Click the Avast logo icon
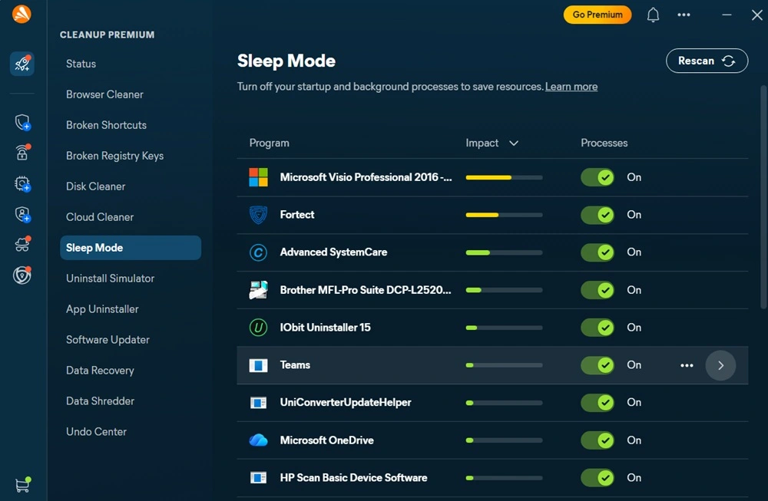This screenshot has height=501, width=768. pyautogui.click(x=22, y=14)
